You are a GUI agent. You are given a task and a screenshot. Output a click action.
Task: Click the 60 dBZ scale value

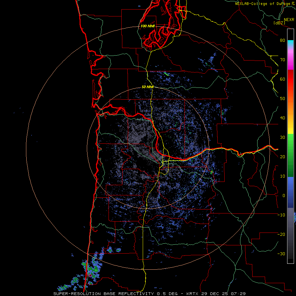tap(283, 79)
